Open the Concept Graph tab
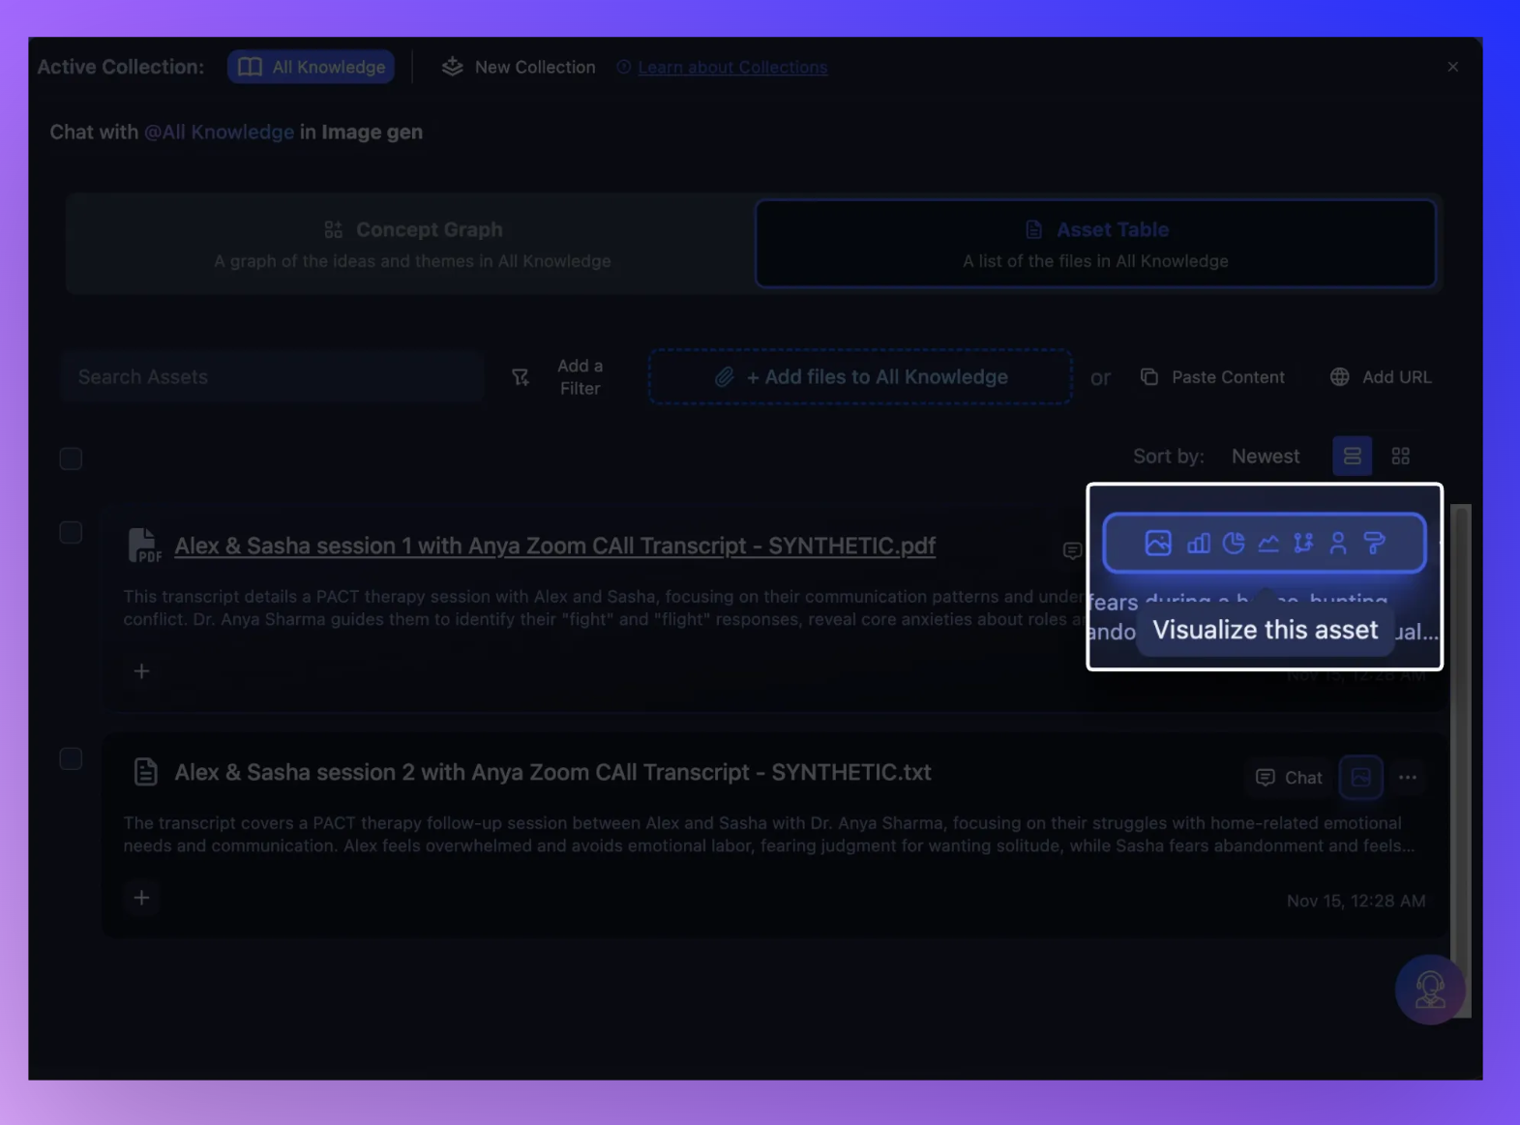This screenshot has height=1125, width=1520. 412,244
